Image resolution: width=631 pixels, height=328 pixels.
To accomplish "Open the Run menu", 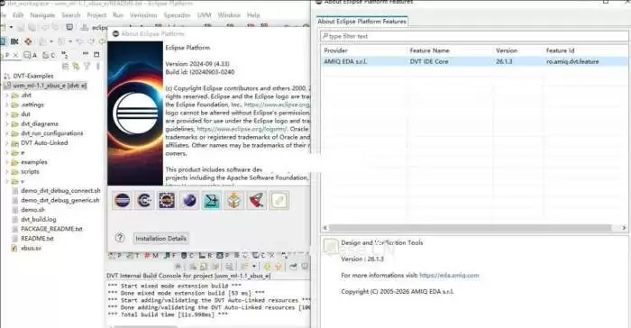I will pyautogui.click(x=118, y=15).
